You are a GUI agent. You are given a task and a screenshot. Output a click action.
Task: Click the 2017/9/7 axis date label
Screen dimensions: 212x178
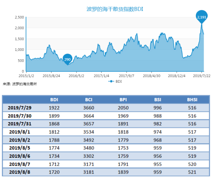[x=127, y=76]
